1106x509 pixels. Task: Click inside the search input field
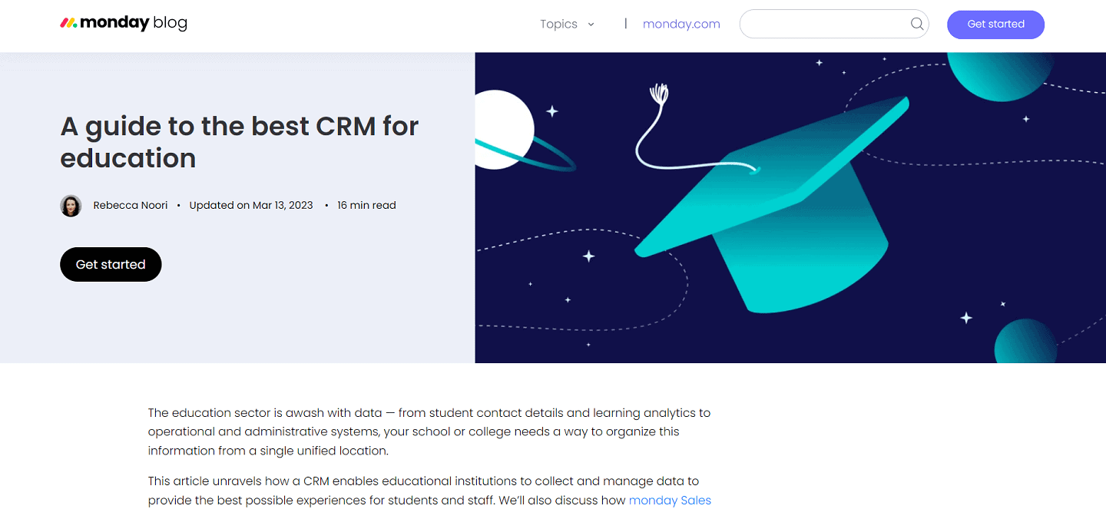pyautogui.click(x=822, y=24)
